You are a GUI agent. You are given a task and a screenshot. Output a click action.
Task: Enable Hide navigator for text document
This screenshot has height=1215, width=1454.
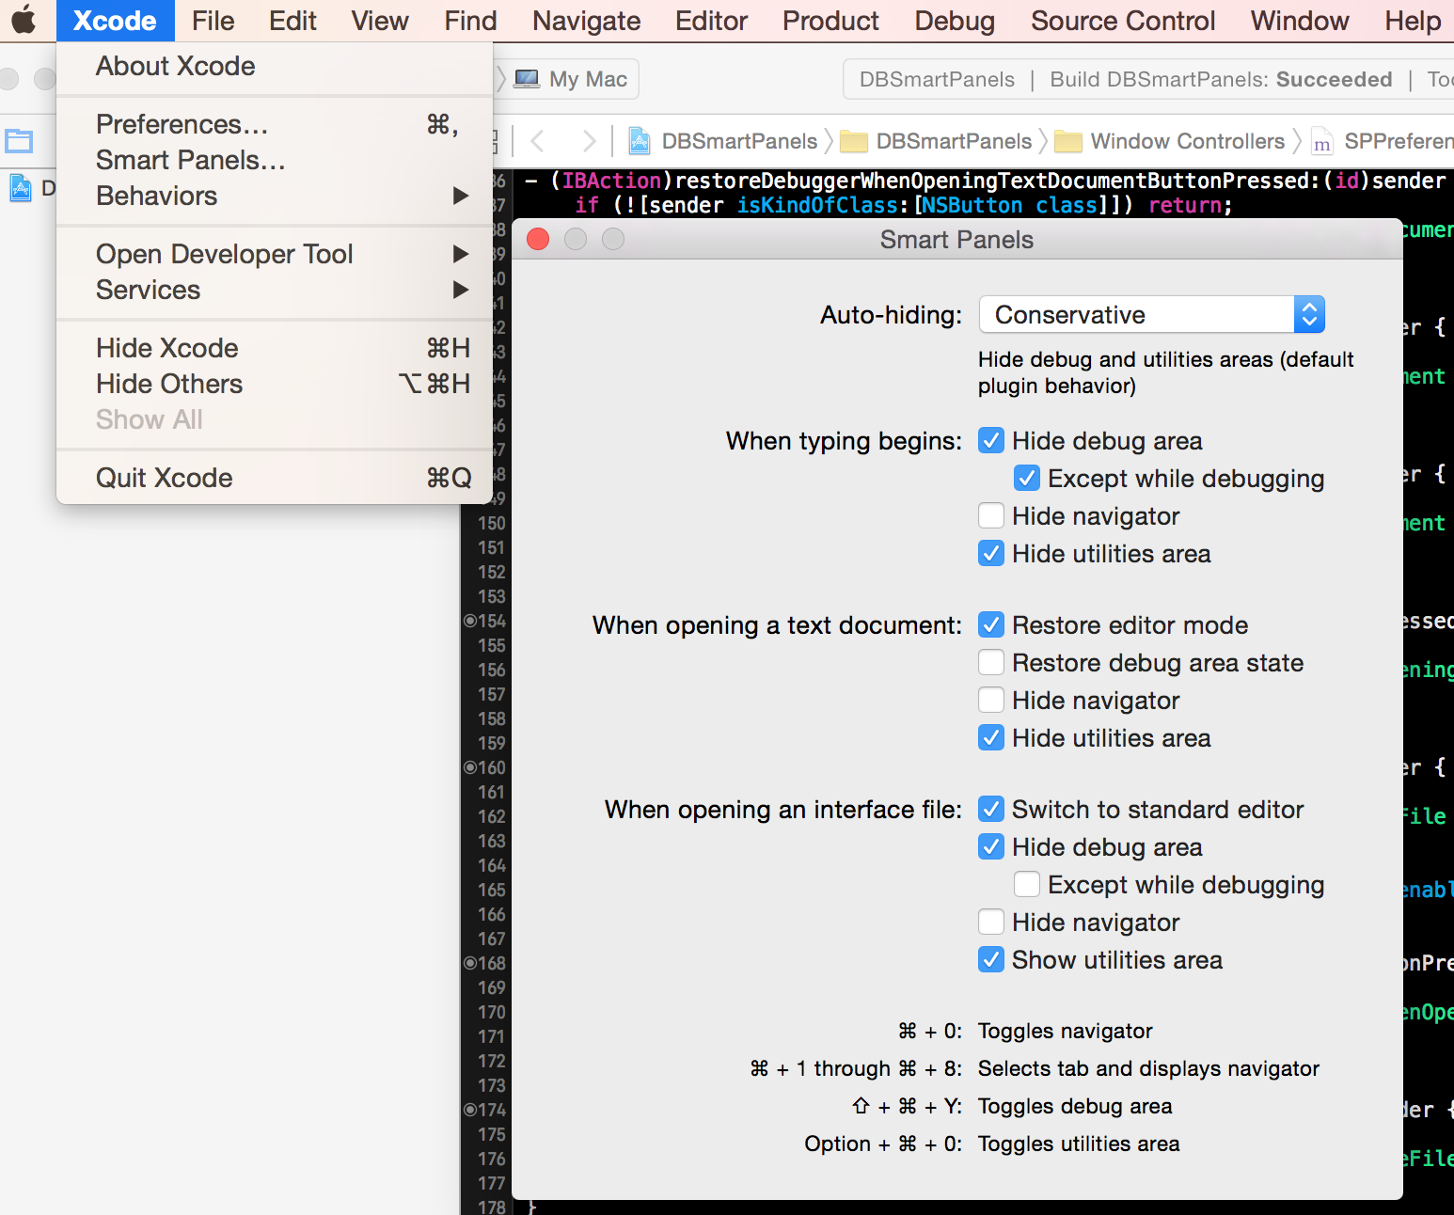pyautogui.click(x=991, y=700)
